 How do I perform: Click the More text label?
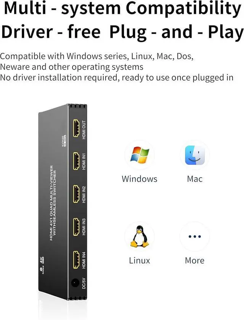(x=195, y=260)
